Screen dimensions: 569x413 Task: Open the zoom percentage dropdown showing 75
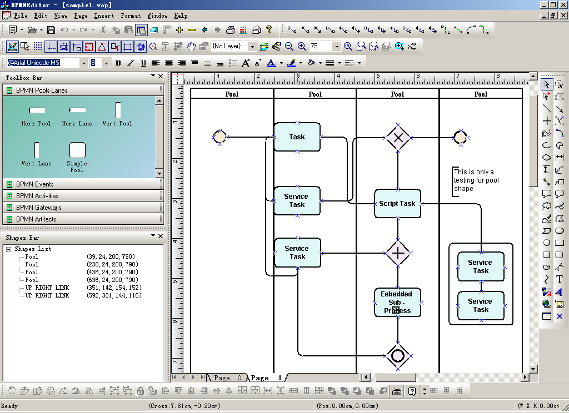tap(336, 47)
